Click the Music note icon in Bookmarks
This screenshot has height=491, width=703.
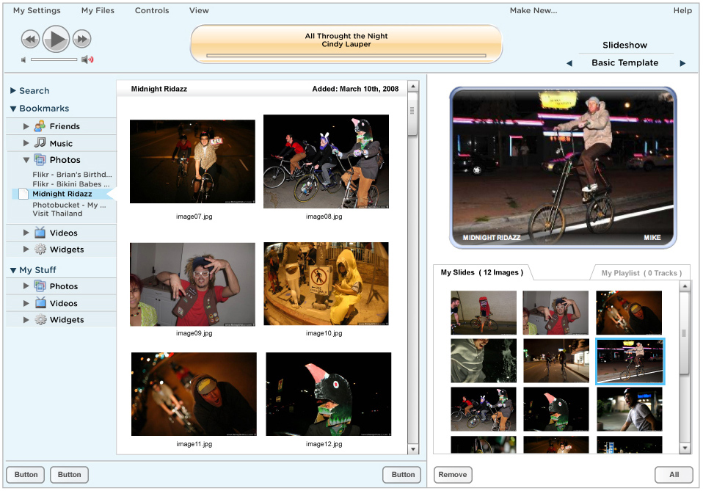pyautogui.click(x=40, y=143)
